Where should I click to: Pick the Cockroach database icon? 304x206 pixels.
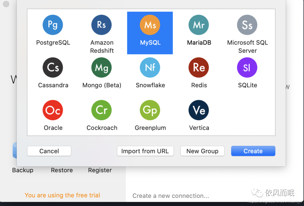click(x=101, y=110)
